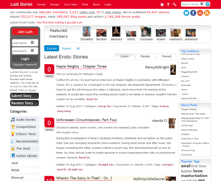Open the RSS feed icon
This screenshot has height=181, width=221.
coord(207,13)
